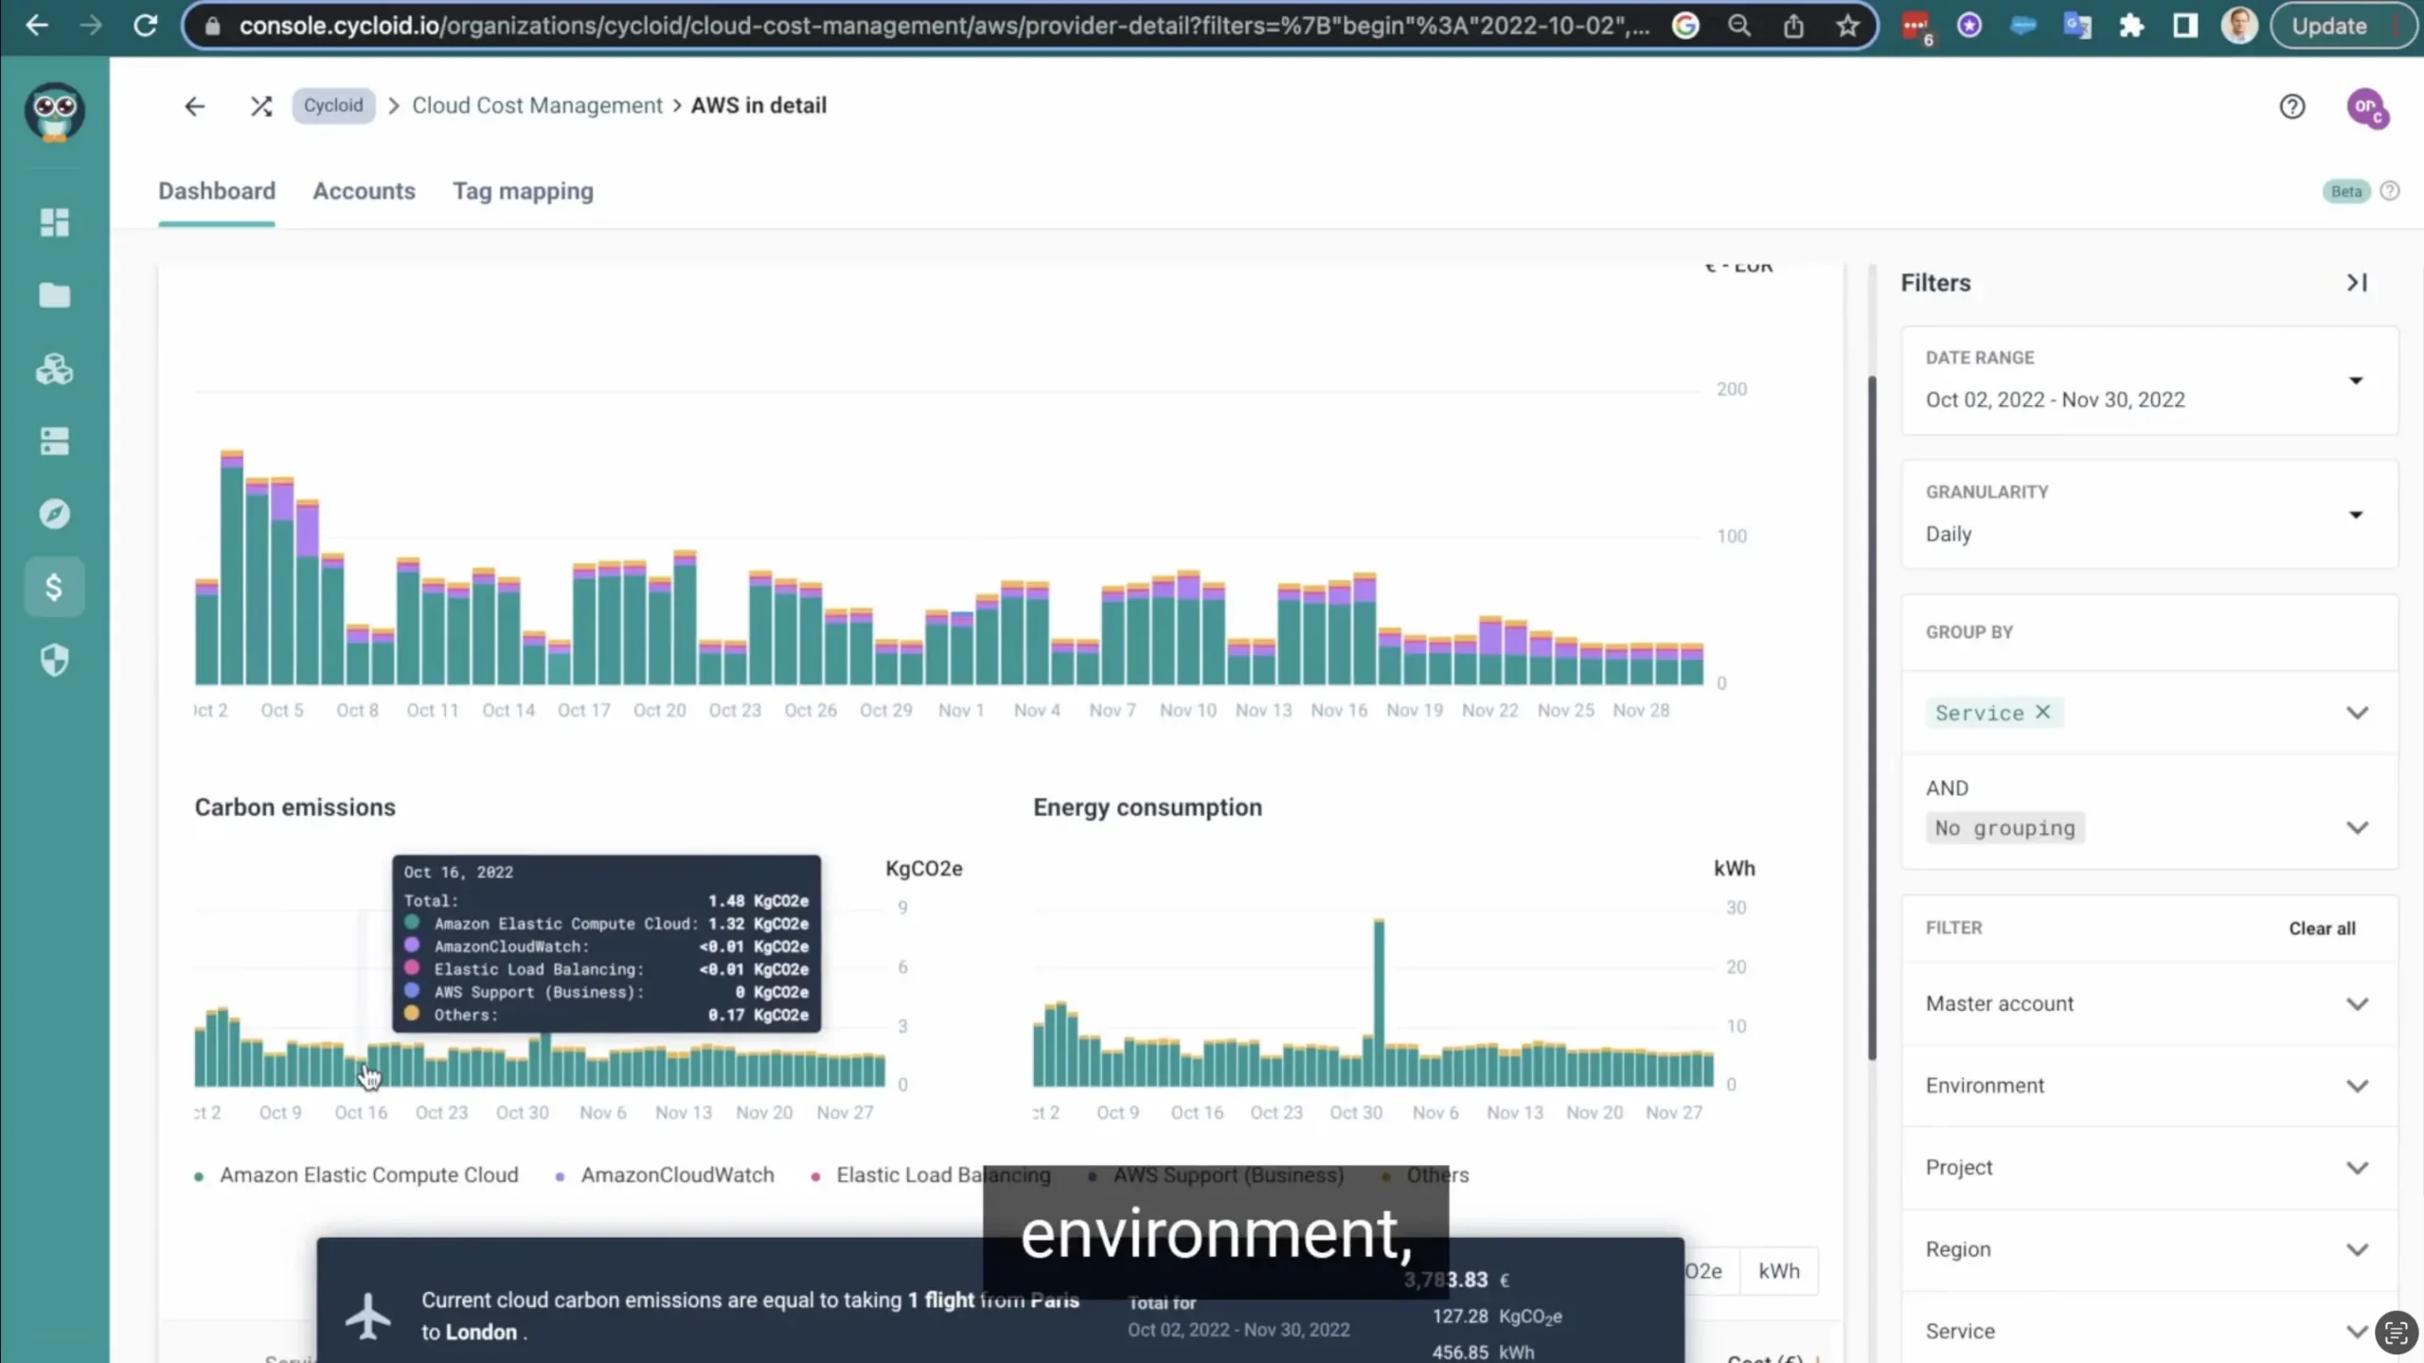This screenshot has height=1363, width=2424.
Task: Open the server rack icon in sidebar
Action: point(54,441)
